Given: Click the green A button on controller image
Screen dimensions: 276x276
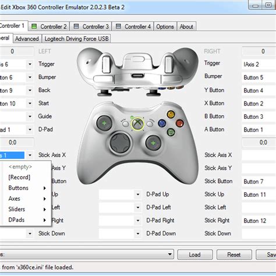Looking at the screenshot, I should [171, 132].
